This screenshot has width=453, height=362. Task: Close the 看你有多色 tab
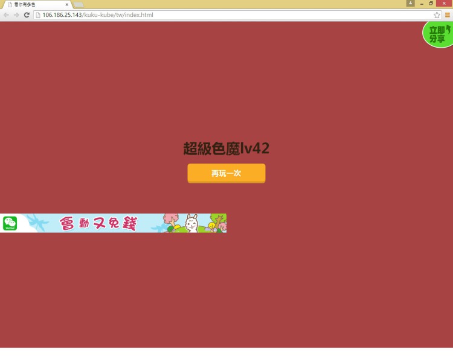66,5
